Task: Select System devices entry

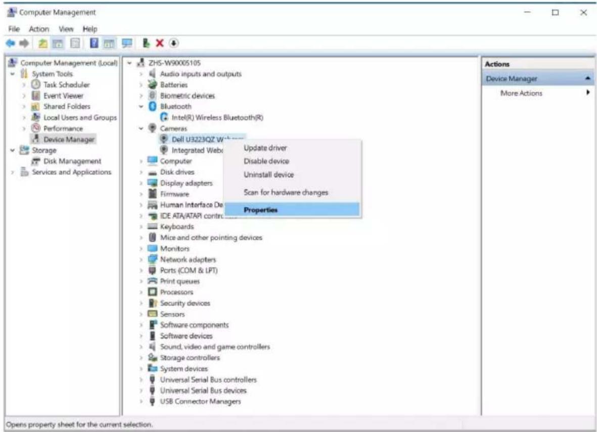Action: [184, 368]
